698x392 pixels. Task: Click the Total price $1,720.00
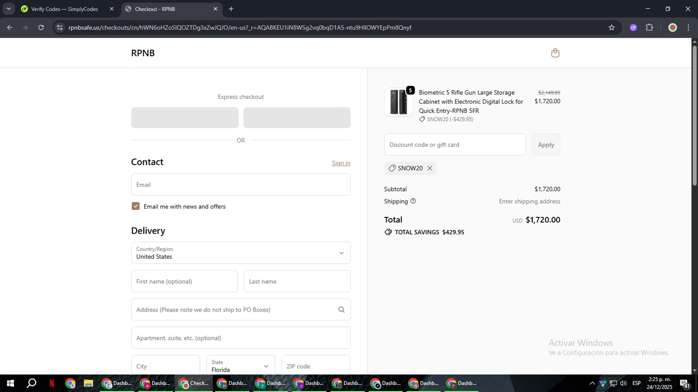pyautogui.click(x=543, y=220)
